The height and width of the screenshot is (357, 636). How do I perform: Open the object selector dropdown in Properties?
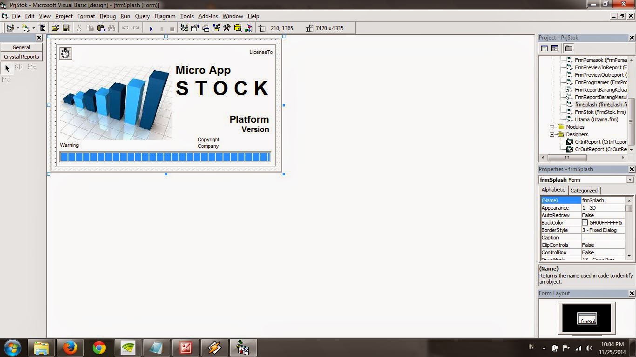coord(629,179)
